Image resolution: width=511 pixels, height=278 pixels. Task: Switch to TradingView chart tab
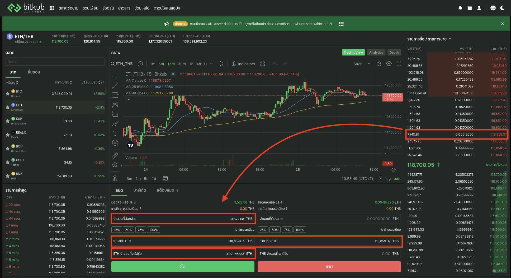[x=353, y=52]
